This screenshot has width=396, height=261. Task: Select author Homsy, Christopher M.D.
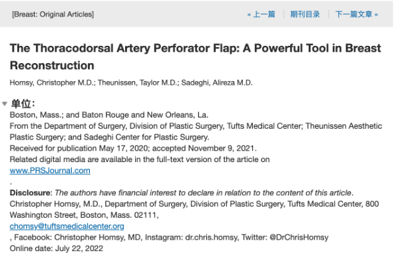[52, 82]
